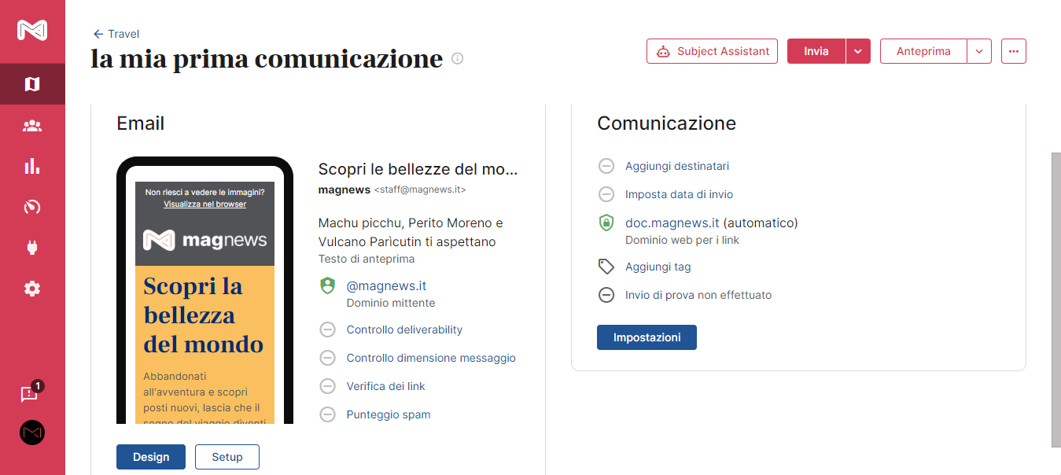Open the contacts people icon in sidebar

click(x=32, y=126)
